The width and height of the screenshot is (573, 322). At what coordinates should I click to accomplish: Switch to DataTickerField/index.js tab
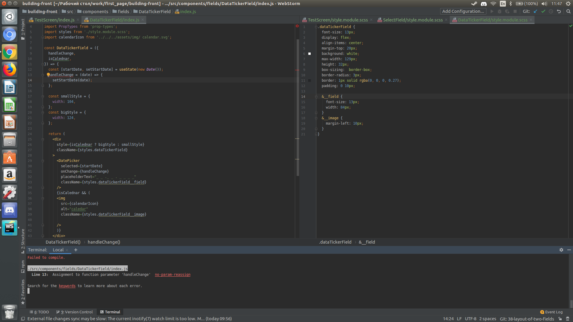[x=114, y=20]
